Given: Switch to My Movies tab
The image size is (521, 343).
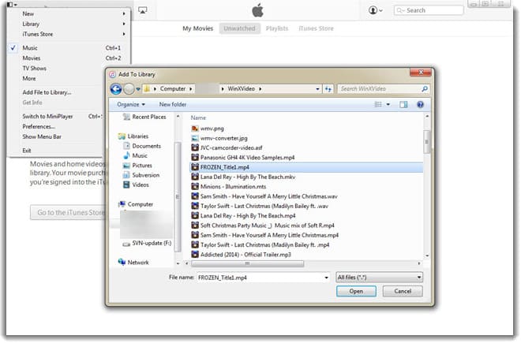Looking at the screenshot, I should point(197,28).
